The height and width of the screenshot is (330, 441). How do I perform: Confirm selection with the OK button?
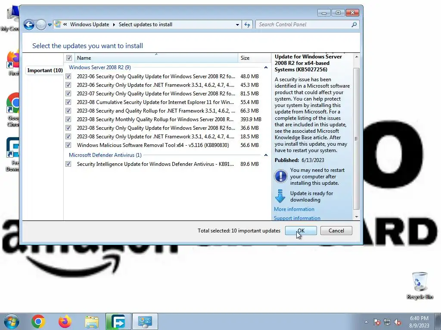pos(301,231)
